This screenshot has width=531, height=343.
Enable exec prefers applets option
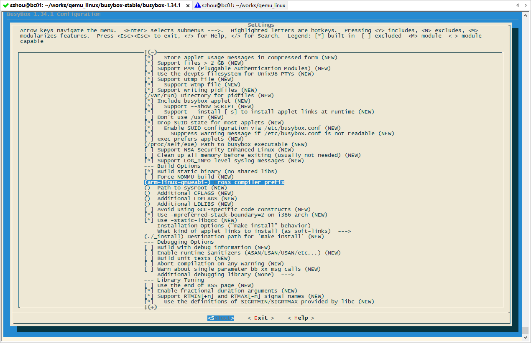click(194, 139)
